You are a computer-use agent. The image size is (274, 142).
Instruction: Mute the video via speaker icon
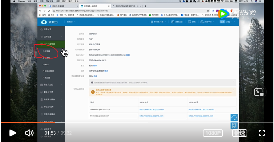(29, 133)
